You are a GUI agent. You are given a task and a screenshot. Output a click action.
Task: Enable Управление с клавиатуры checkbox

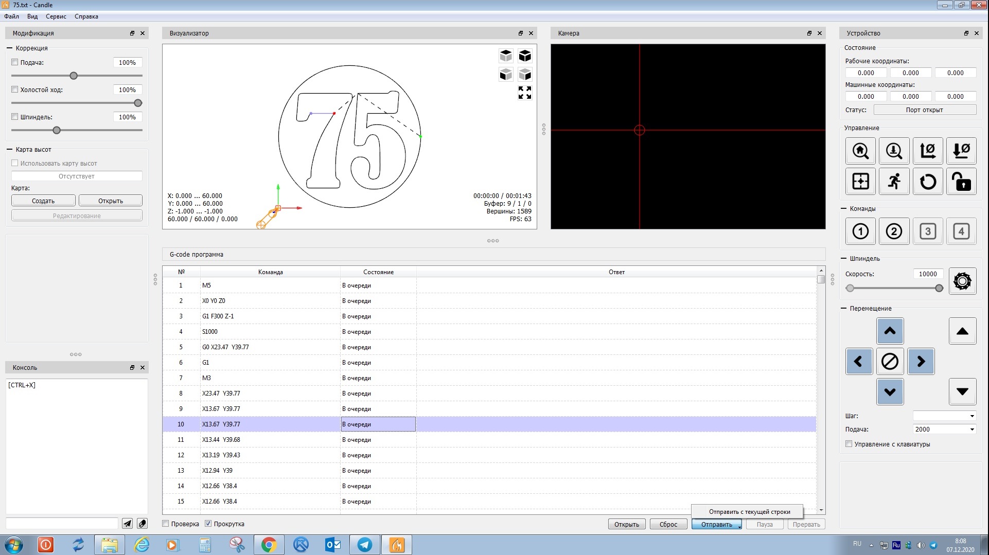tap(849, 444)
